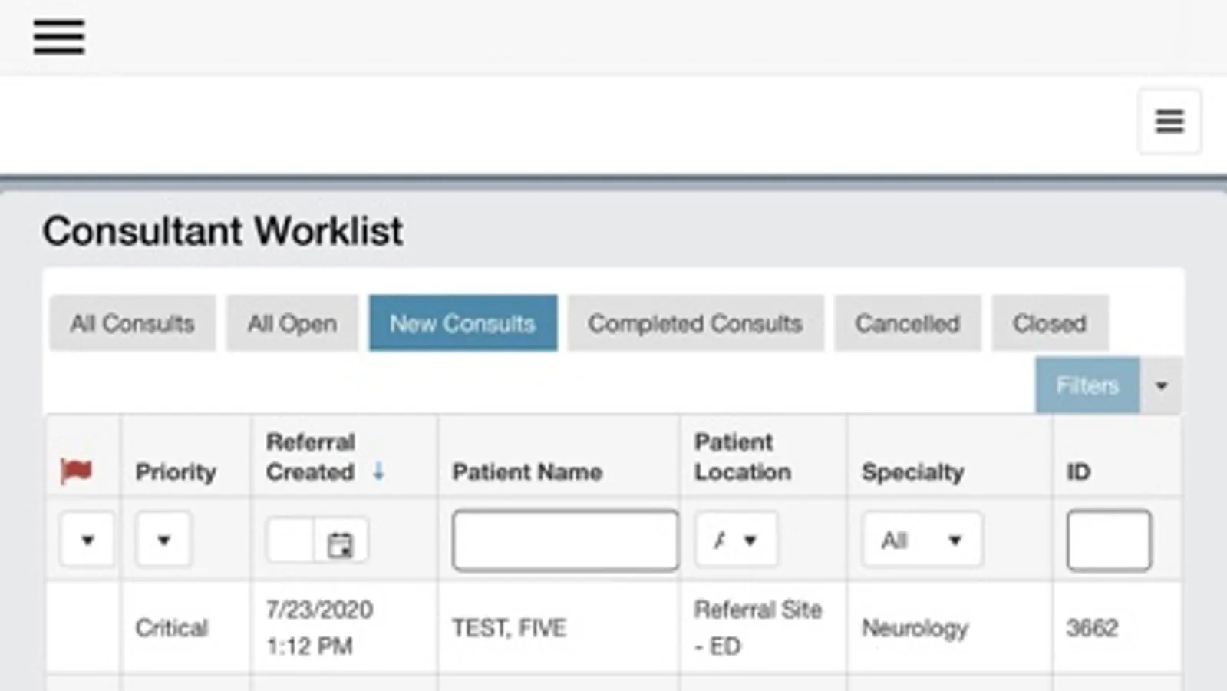Open the Referral Created calendar picker
This screenshot has width=1227, height=691.
[x=340, y=544]
